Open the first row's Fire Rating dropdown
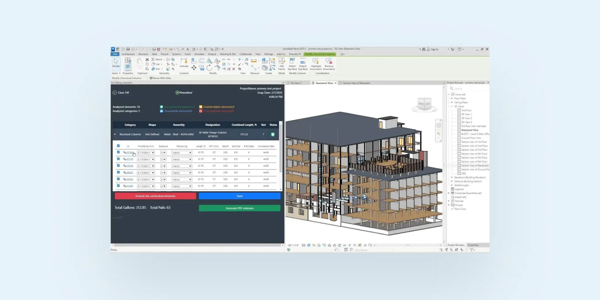Screen dimensions: 600x300 tap(146, 153)
